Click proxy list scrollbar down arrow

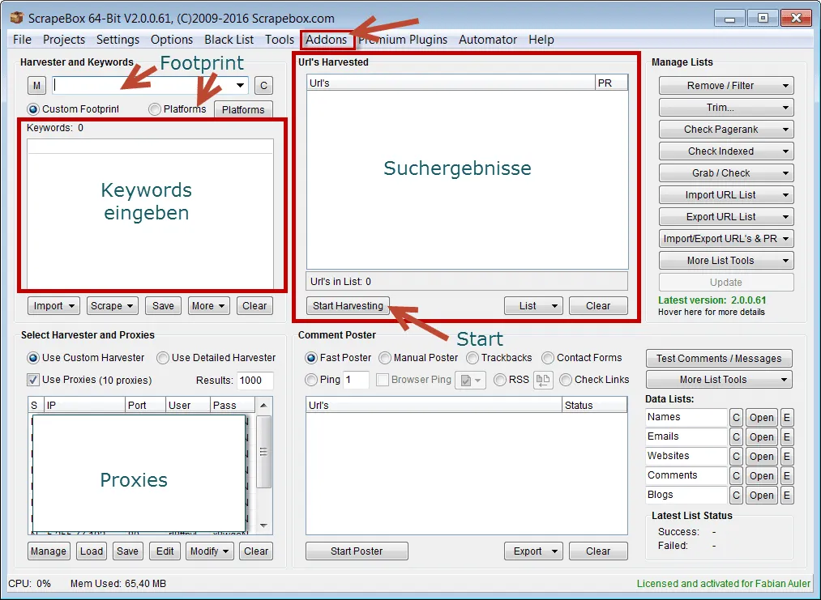pyautogui.click(x=264, y=526)
